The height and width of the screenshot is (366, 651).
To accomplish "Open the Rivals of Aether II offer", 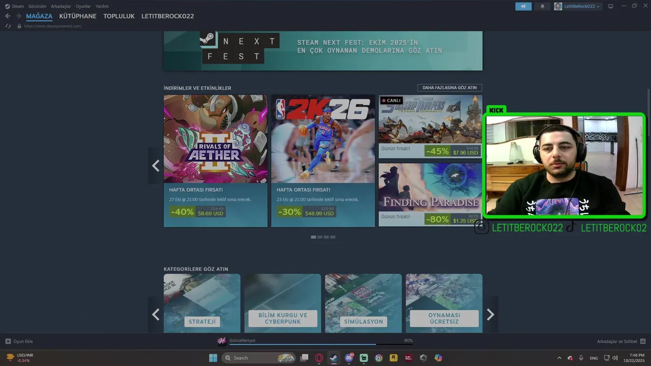I will [216, 161].
